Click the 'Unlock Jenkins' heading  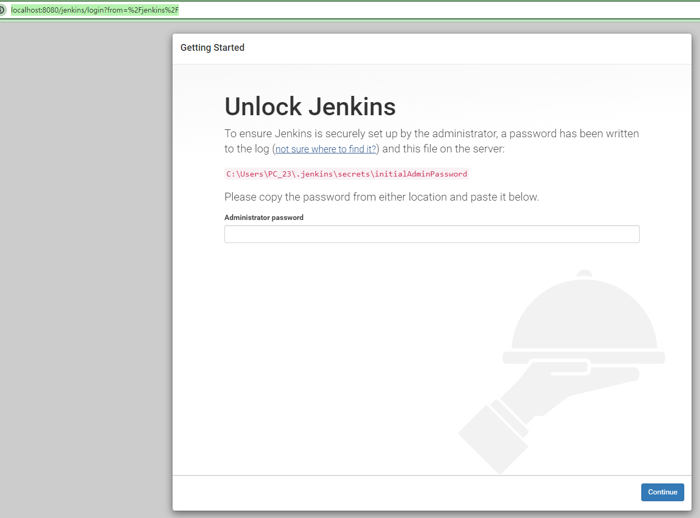coord(310,106)
